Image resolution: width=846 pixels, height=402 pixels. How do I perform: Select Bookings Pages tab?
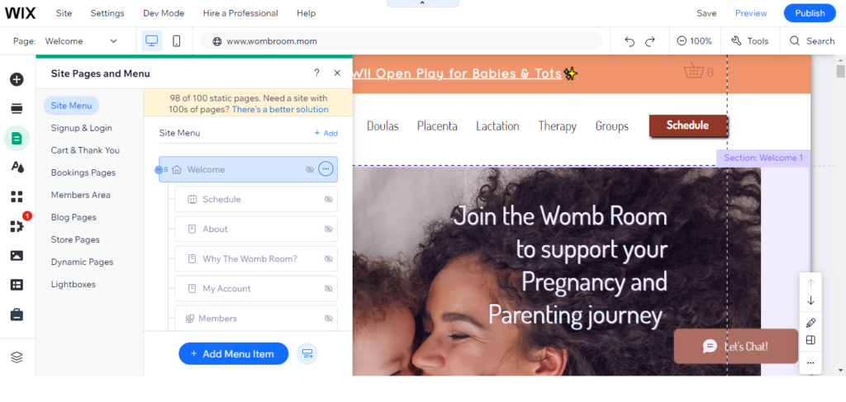(x=83, y=173)
